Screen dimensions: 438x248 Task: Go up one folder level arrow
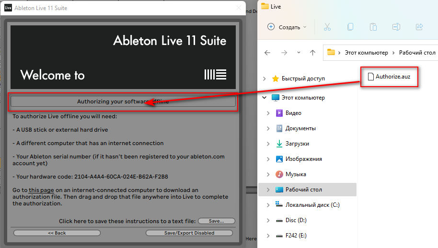pos(312,53)
